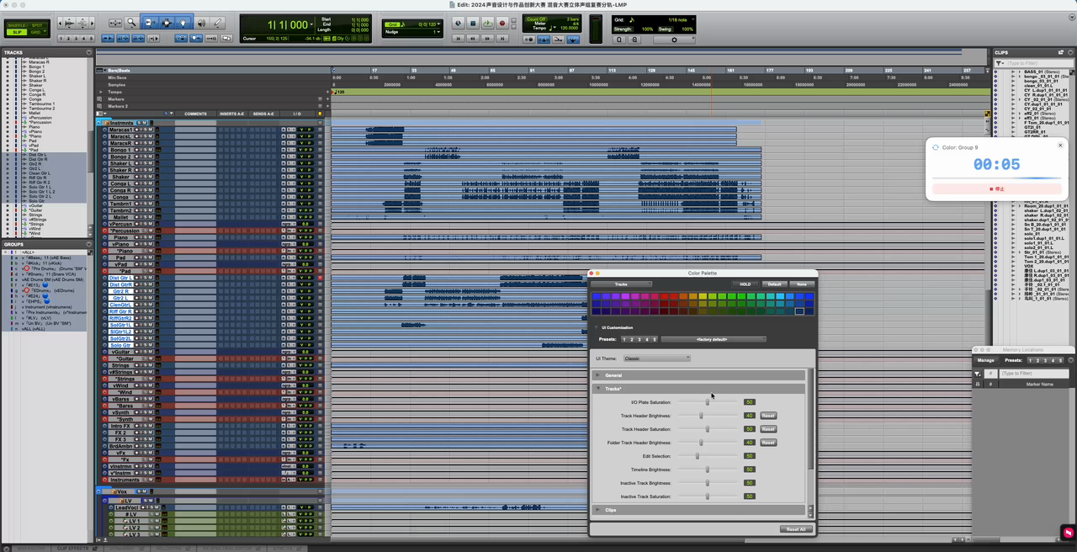Select the Scrubber speaker tool
1077x552 pixels.
click(x=202, y=22)
